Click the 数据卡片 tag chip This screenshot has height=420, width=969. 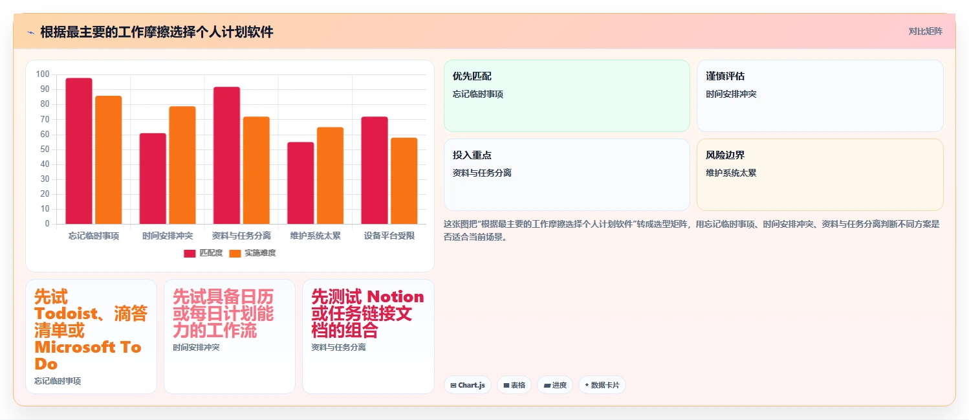(x=602, y=385)
